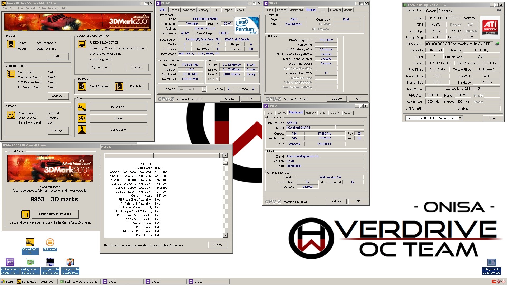Open the capture.exe desktop shortcut
Screen dimensions: 507x285
tap(491, 266)
